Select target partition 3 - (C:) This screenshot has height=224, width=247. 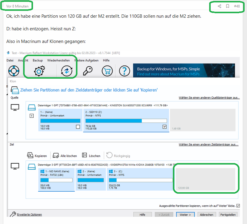(x=140, y=179)
